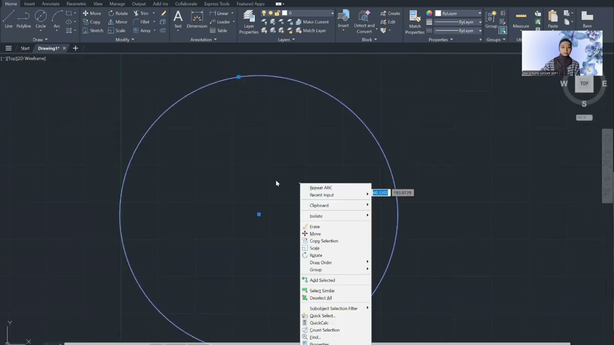Select the Line drawing tool
The height and width of the screenshot is (345, 614).
coord(9,20)
